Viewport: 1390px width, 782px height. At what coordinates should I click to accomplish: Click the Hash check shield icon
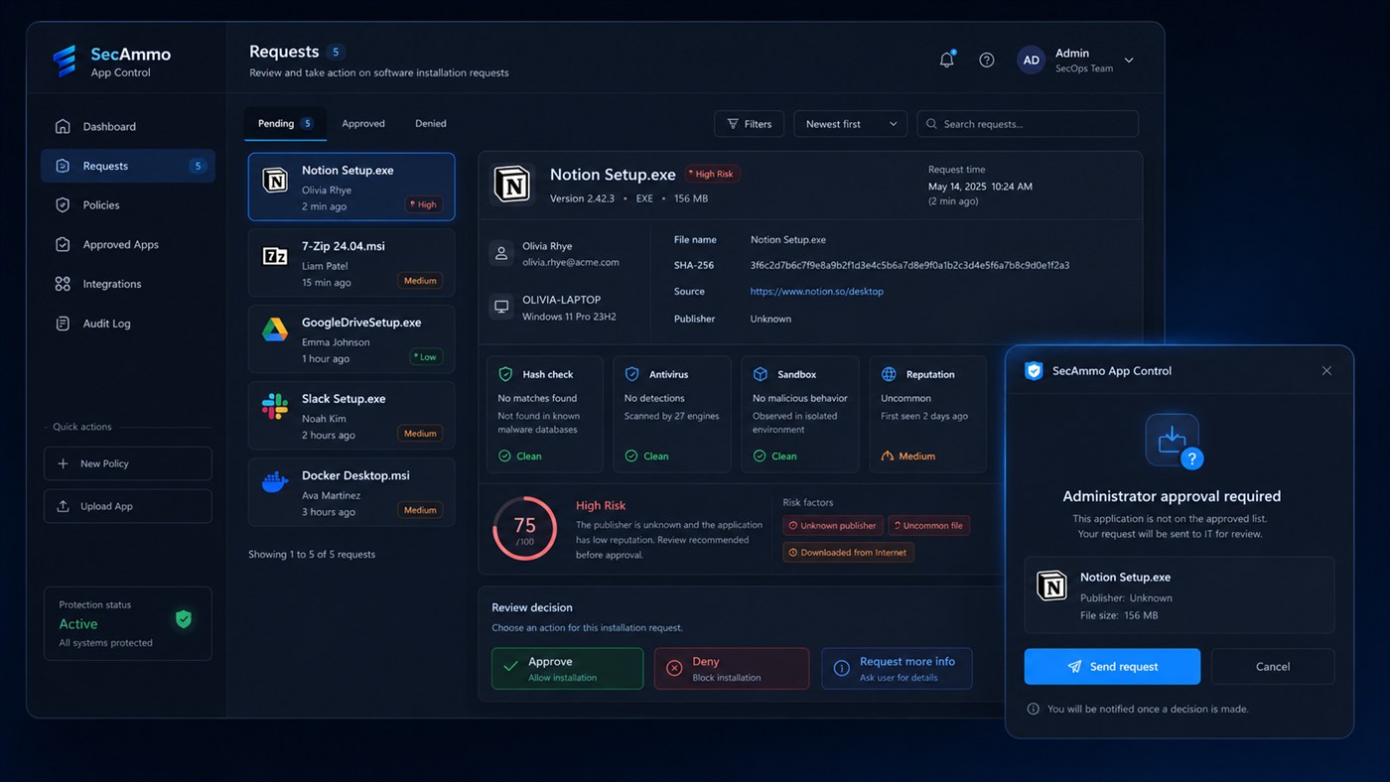[505, 374]
